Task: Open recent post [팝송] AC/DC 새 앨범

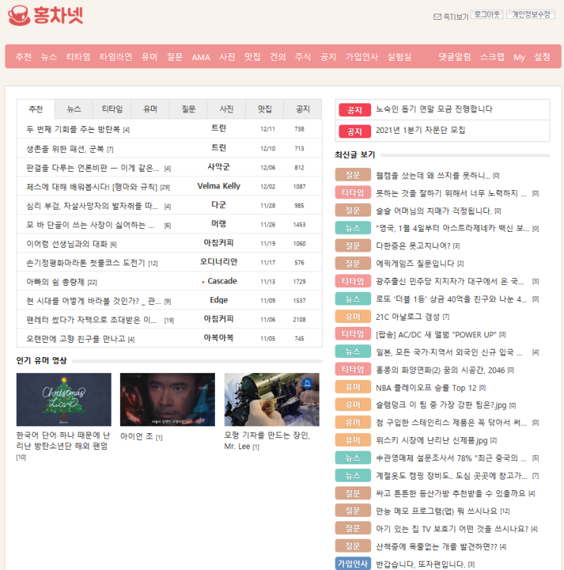Action: pos(436,334)
